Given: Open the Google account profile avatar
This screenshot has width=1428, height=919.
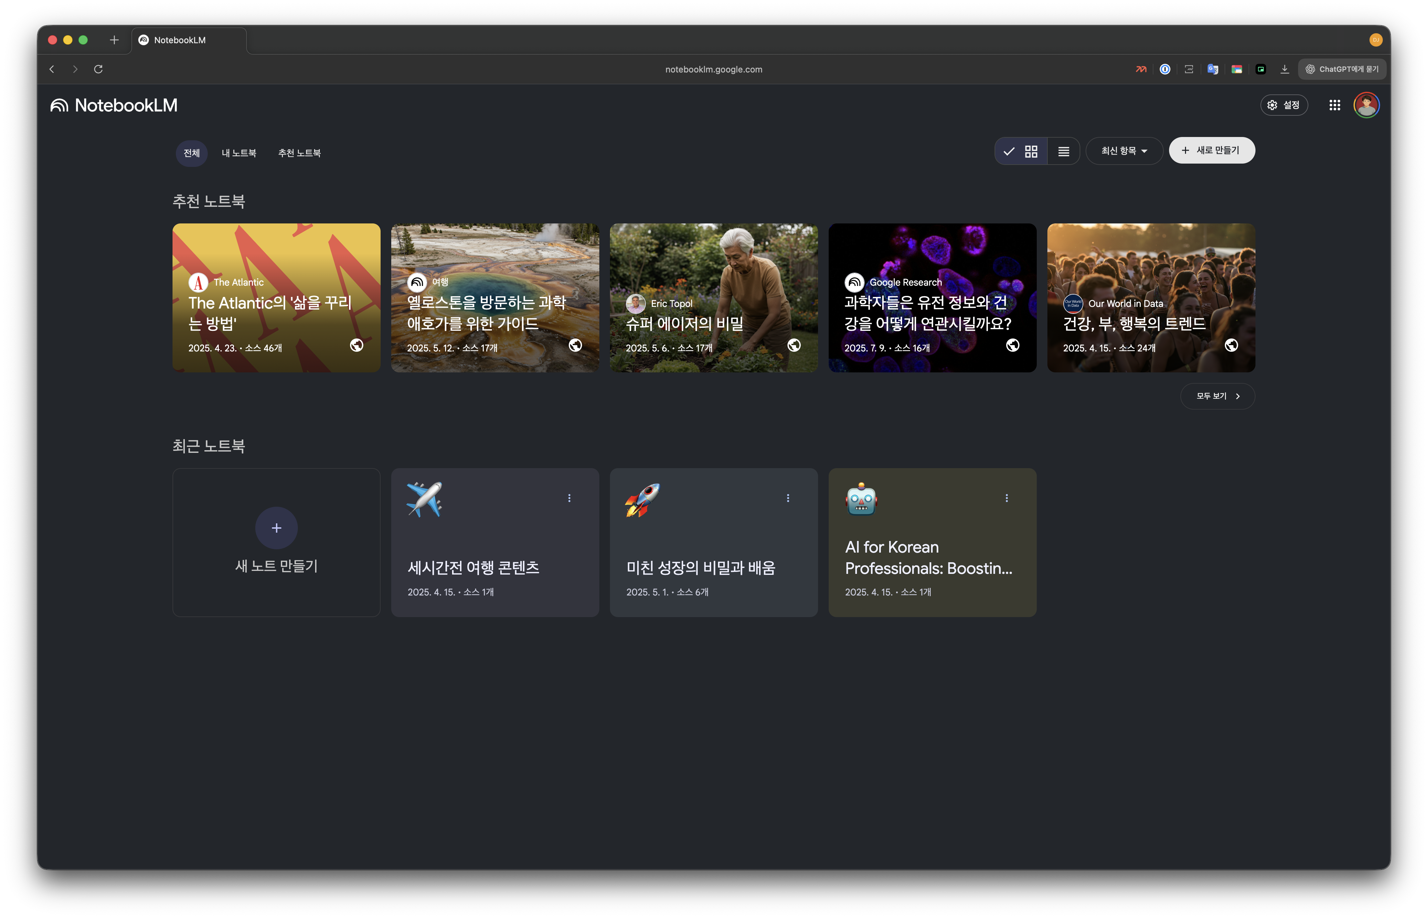Looking at the screenshot, I should coord(1366,105).
